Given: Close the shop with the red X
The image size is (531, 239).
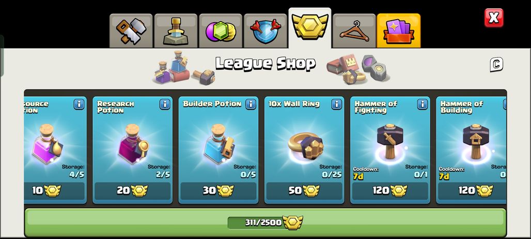Looking at the screenshot, I should pyautogui.click(x=494, y=18).
